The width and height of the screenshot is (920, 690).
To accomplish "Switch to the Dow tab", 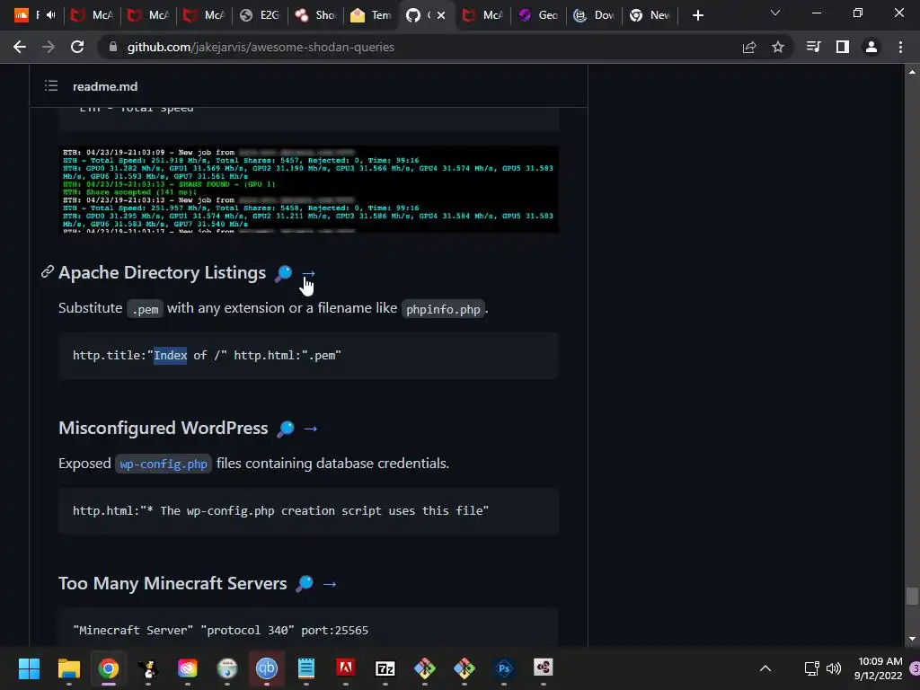I will pyautogui.click(x=594, y=15).
